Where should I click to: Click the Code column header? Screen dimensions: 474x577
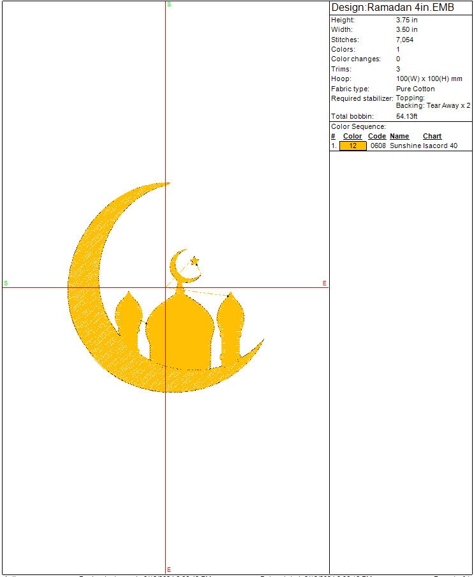tap(377, 136)
